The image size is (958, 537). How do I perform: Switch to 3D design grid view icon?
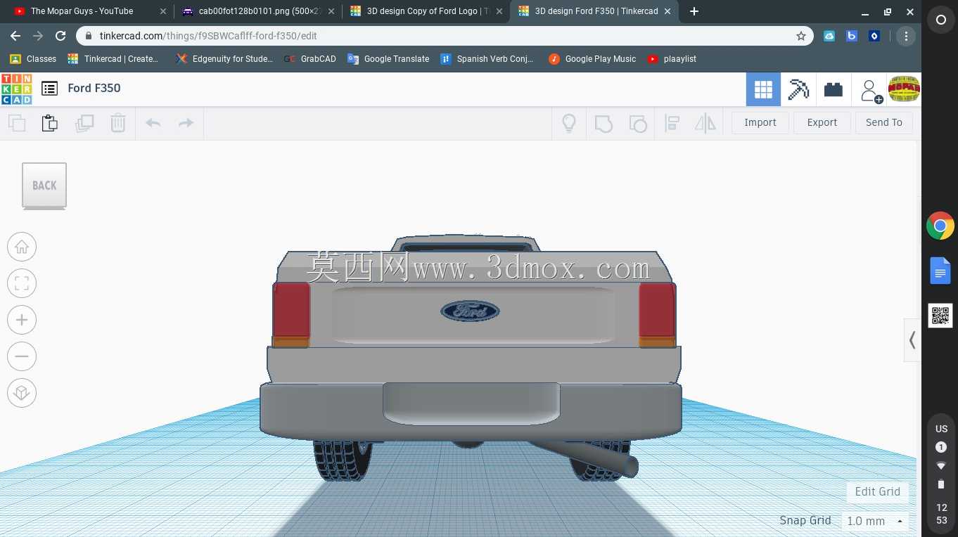[763, 89]
